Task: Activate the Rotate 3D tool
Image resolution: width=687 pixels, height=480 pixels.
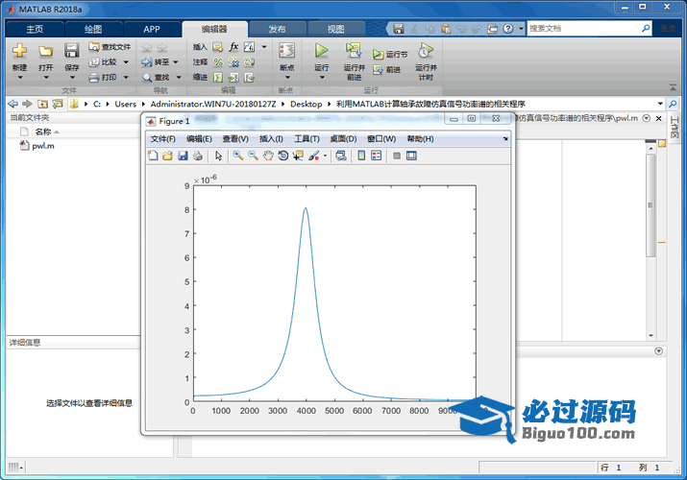Action: (283, 156)
